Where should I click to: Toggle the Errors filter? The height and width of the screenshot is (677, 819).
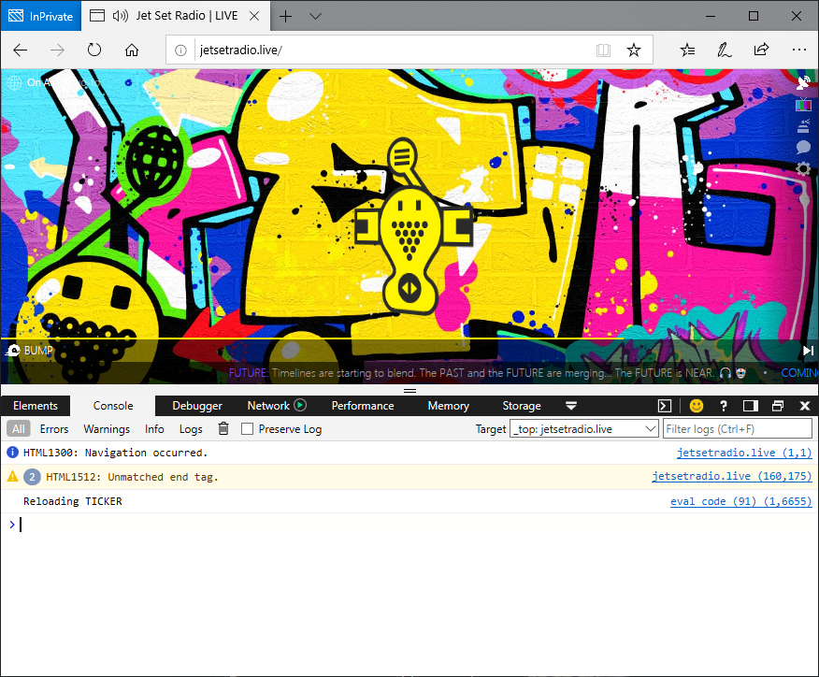54,429
